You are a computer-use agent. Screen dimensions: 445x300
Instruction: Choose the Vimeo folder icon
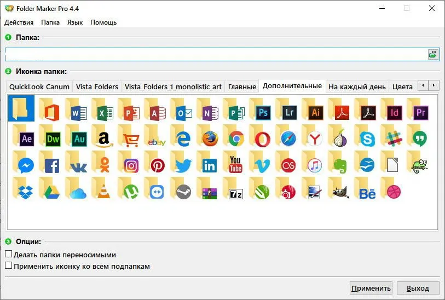[261, 163]
